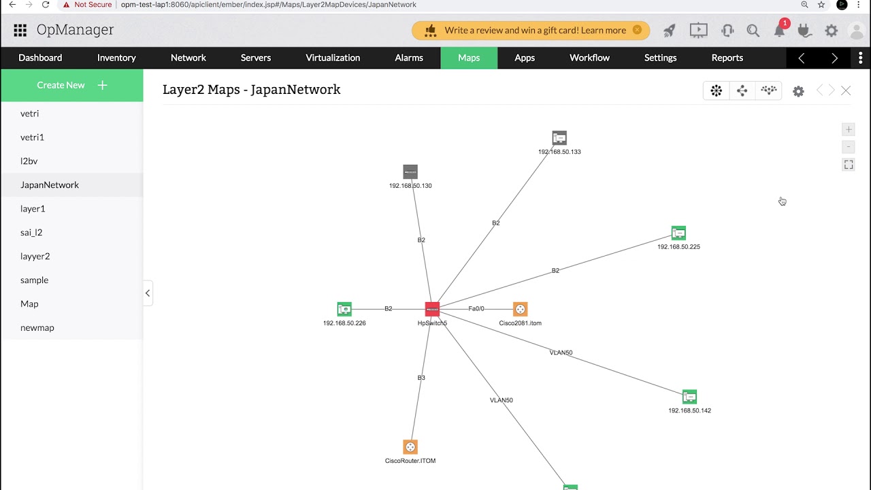
Task: Select the tree layout icon
Action: coord(769,91)
